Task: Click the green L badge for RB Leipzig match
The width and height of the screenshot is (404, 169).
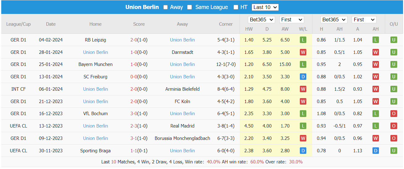Action: pos(303,40)
